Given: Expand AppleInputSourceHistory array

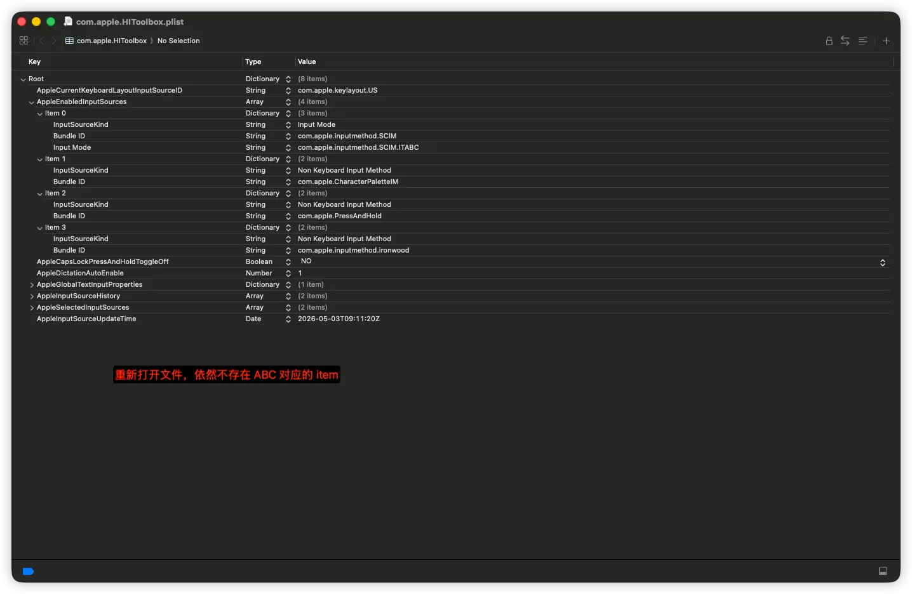Looking at the screenshot, I should click(x=32, y=296).
